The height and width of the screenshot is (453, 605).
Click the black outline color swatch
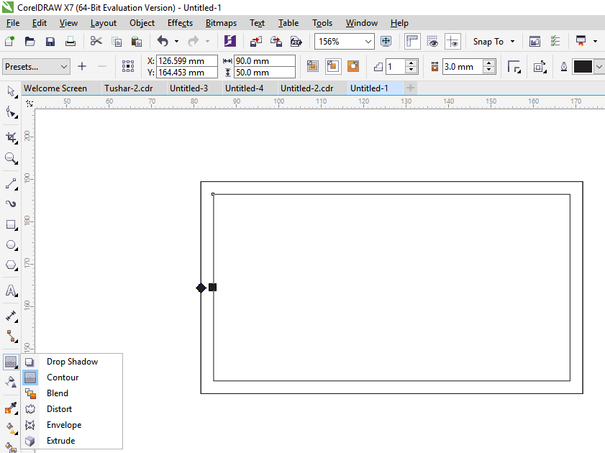(583, 67)
